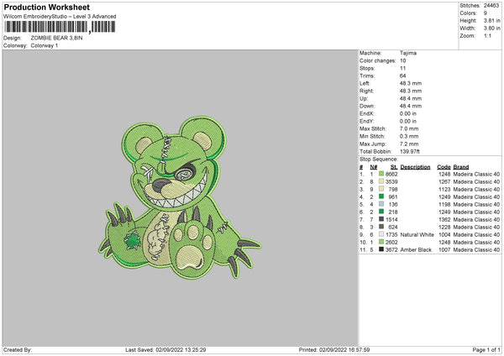The height and width of the screenshot is (356, 504).
Task: Click the Up value '48.4 mm'
Action: [x=411, y=98]
